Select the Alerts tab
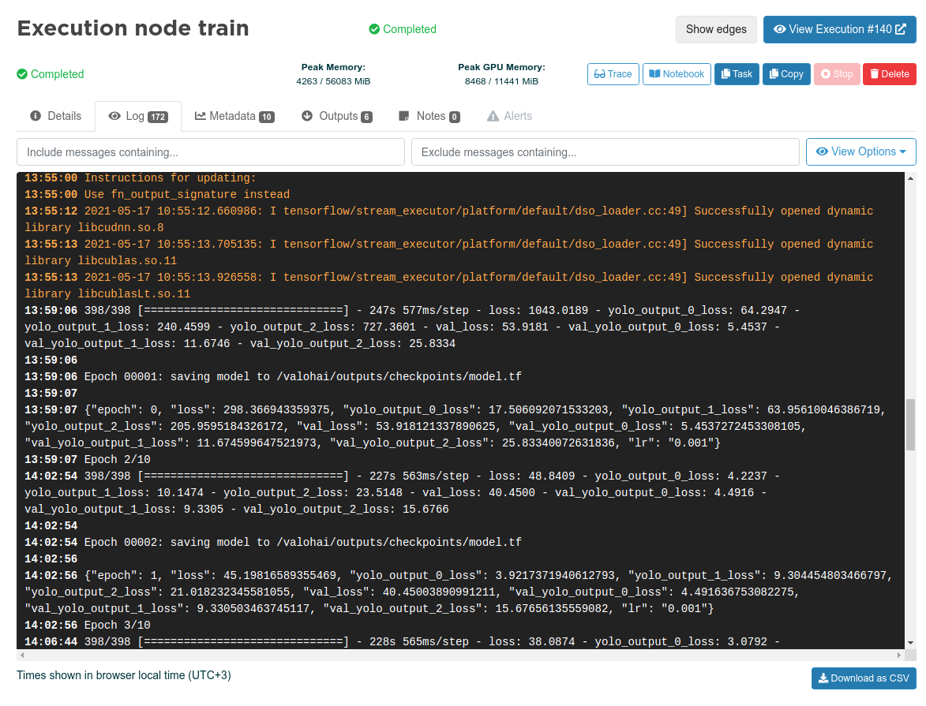Screen dimensions: 926x706 pyautogui.click(x=509, y=116)
